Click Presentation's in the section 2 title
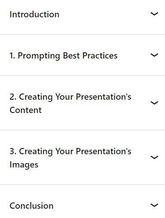The width and height of the screenshot is (165, 218). point(104,97)
